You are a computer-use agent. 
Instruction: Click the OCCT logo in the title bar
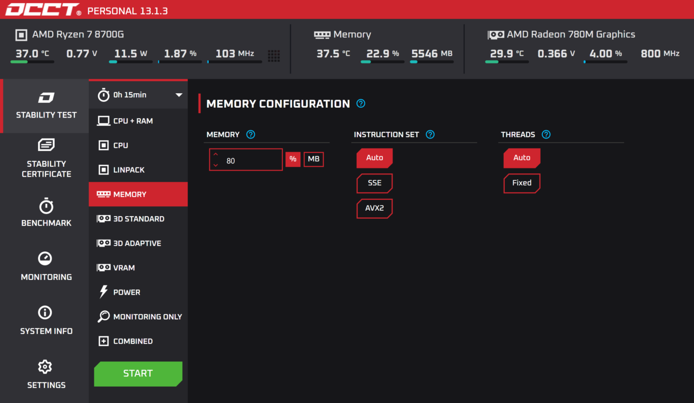tap(43, 10)
